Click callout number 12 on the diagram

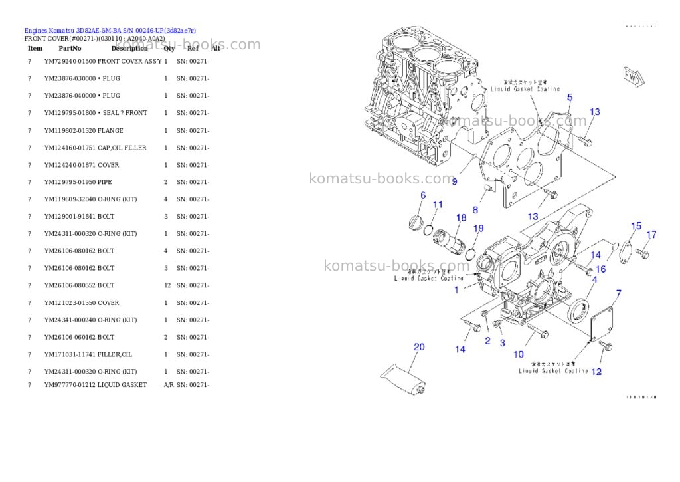(596, 372)
